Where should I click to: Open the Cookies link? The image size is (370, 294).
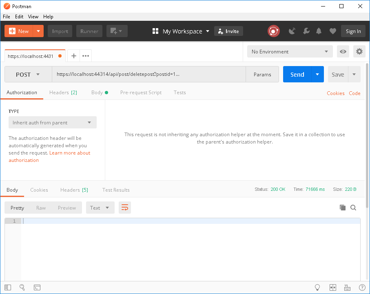(335, 93)
